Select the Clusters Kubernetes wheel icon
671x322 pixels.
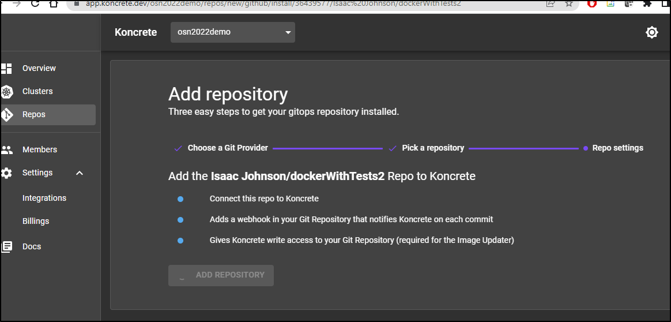click(x=6, y=91)
